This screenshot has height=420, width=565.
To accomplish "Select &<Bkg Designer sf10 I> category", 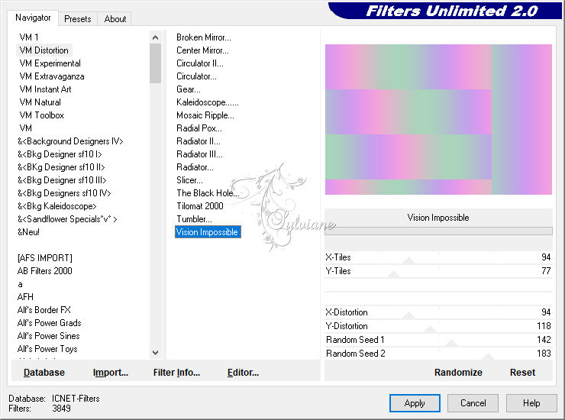I will (x=60, y=154).
